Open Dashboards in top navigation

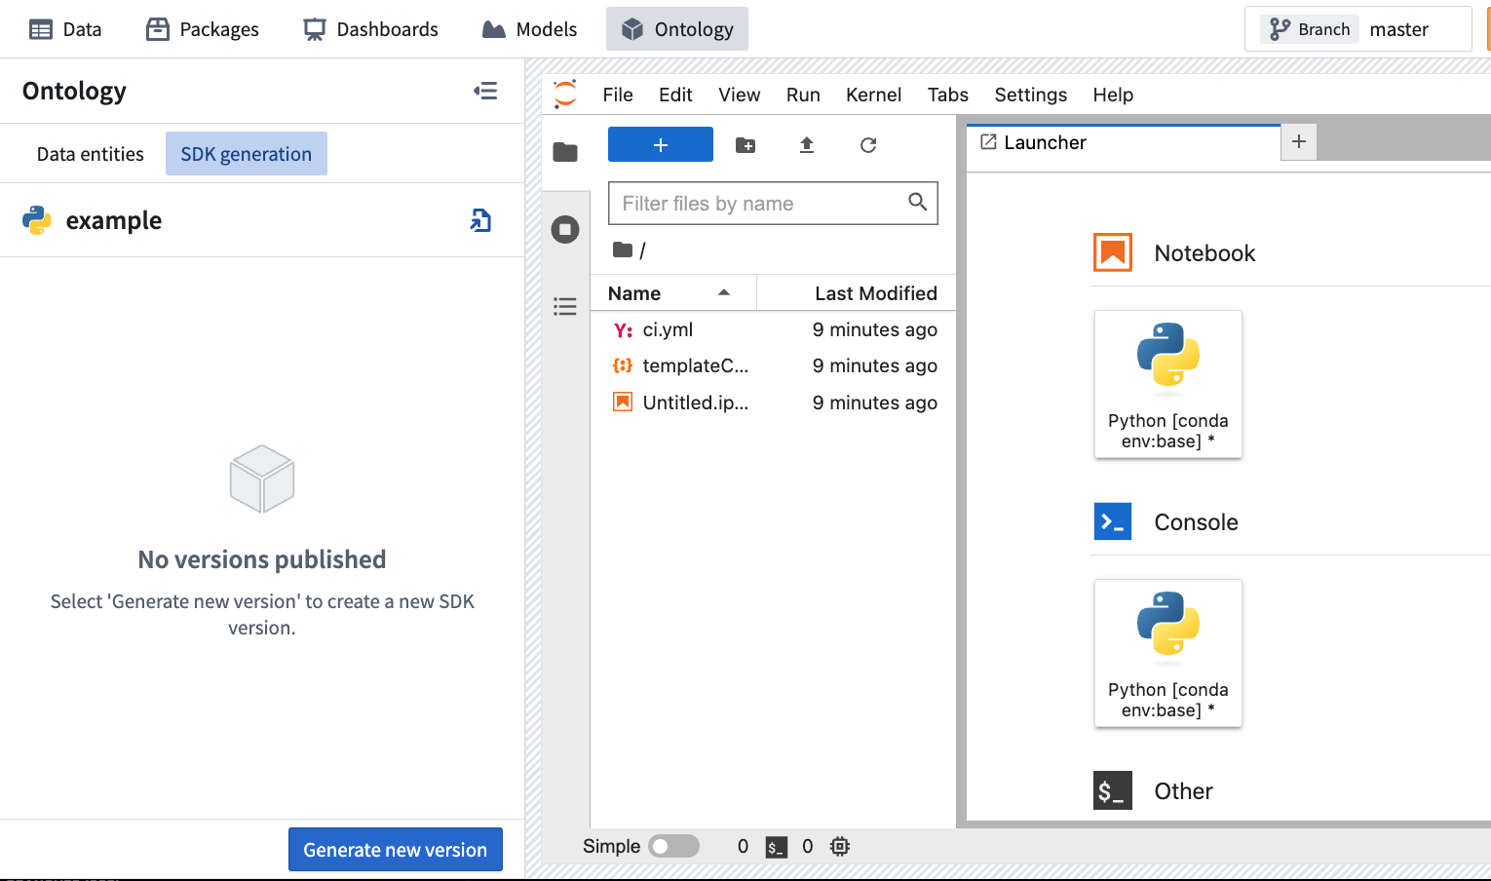(x=370, y=29)
